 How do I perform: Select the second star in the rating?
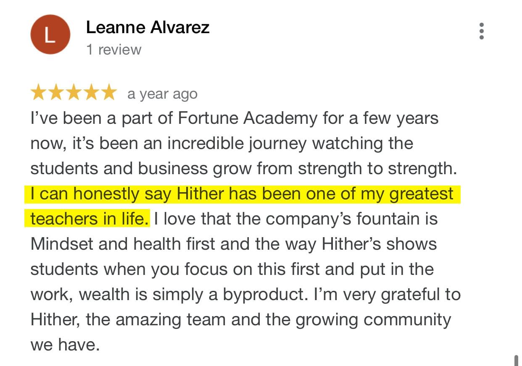56,93
